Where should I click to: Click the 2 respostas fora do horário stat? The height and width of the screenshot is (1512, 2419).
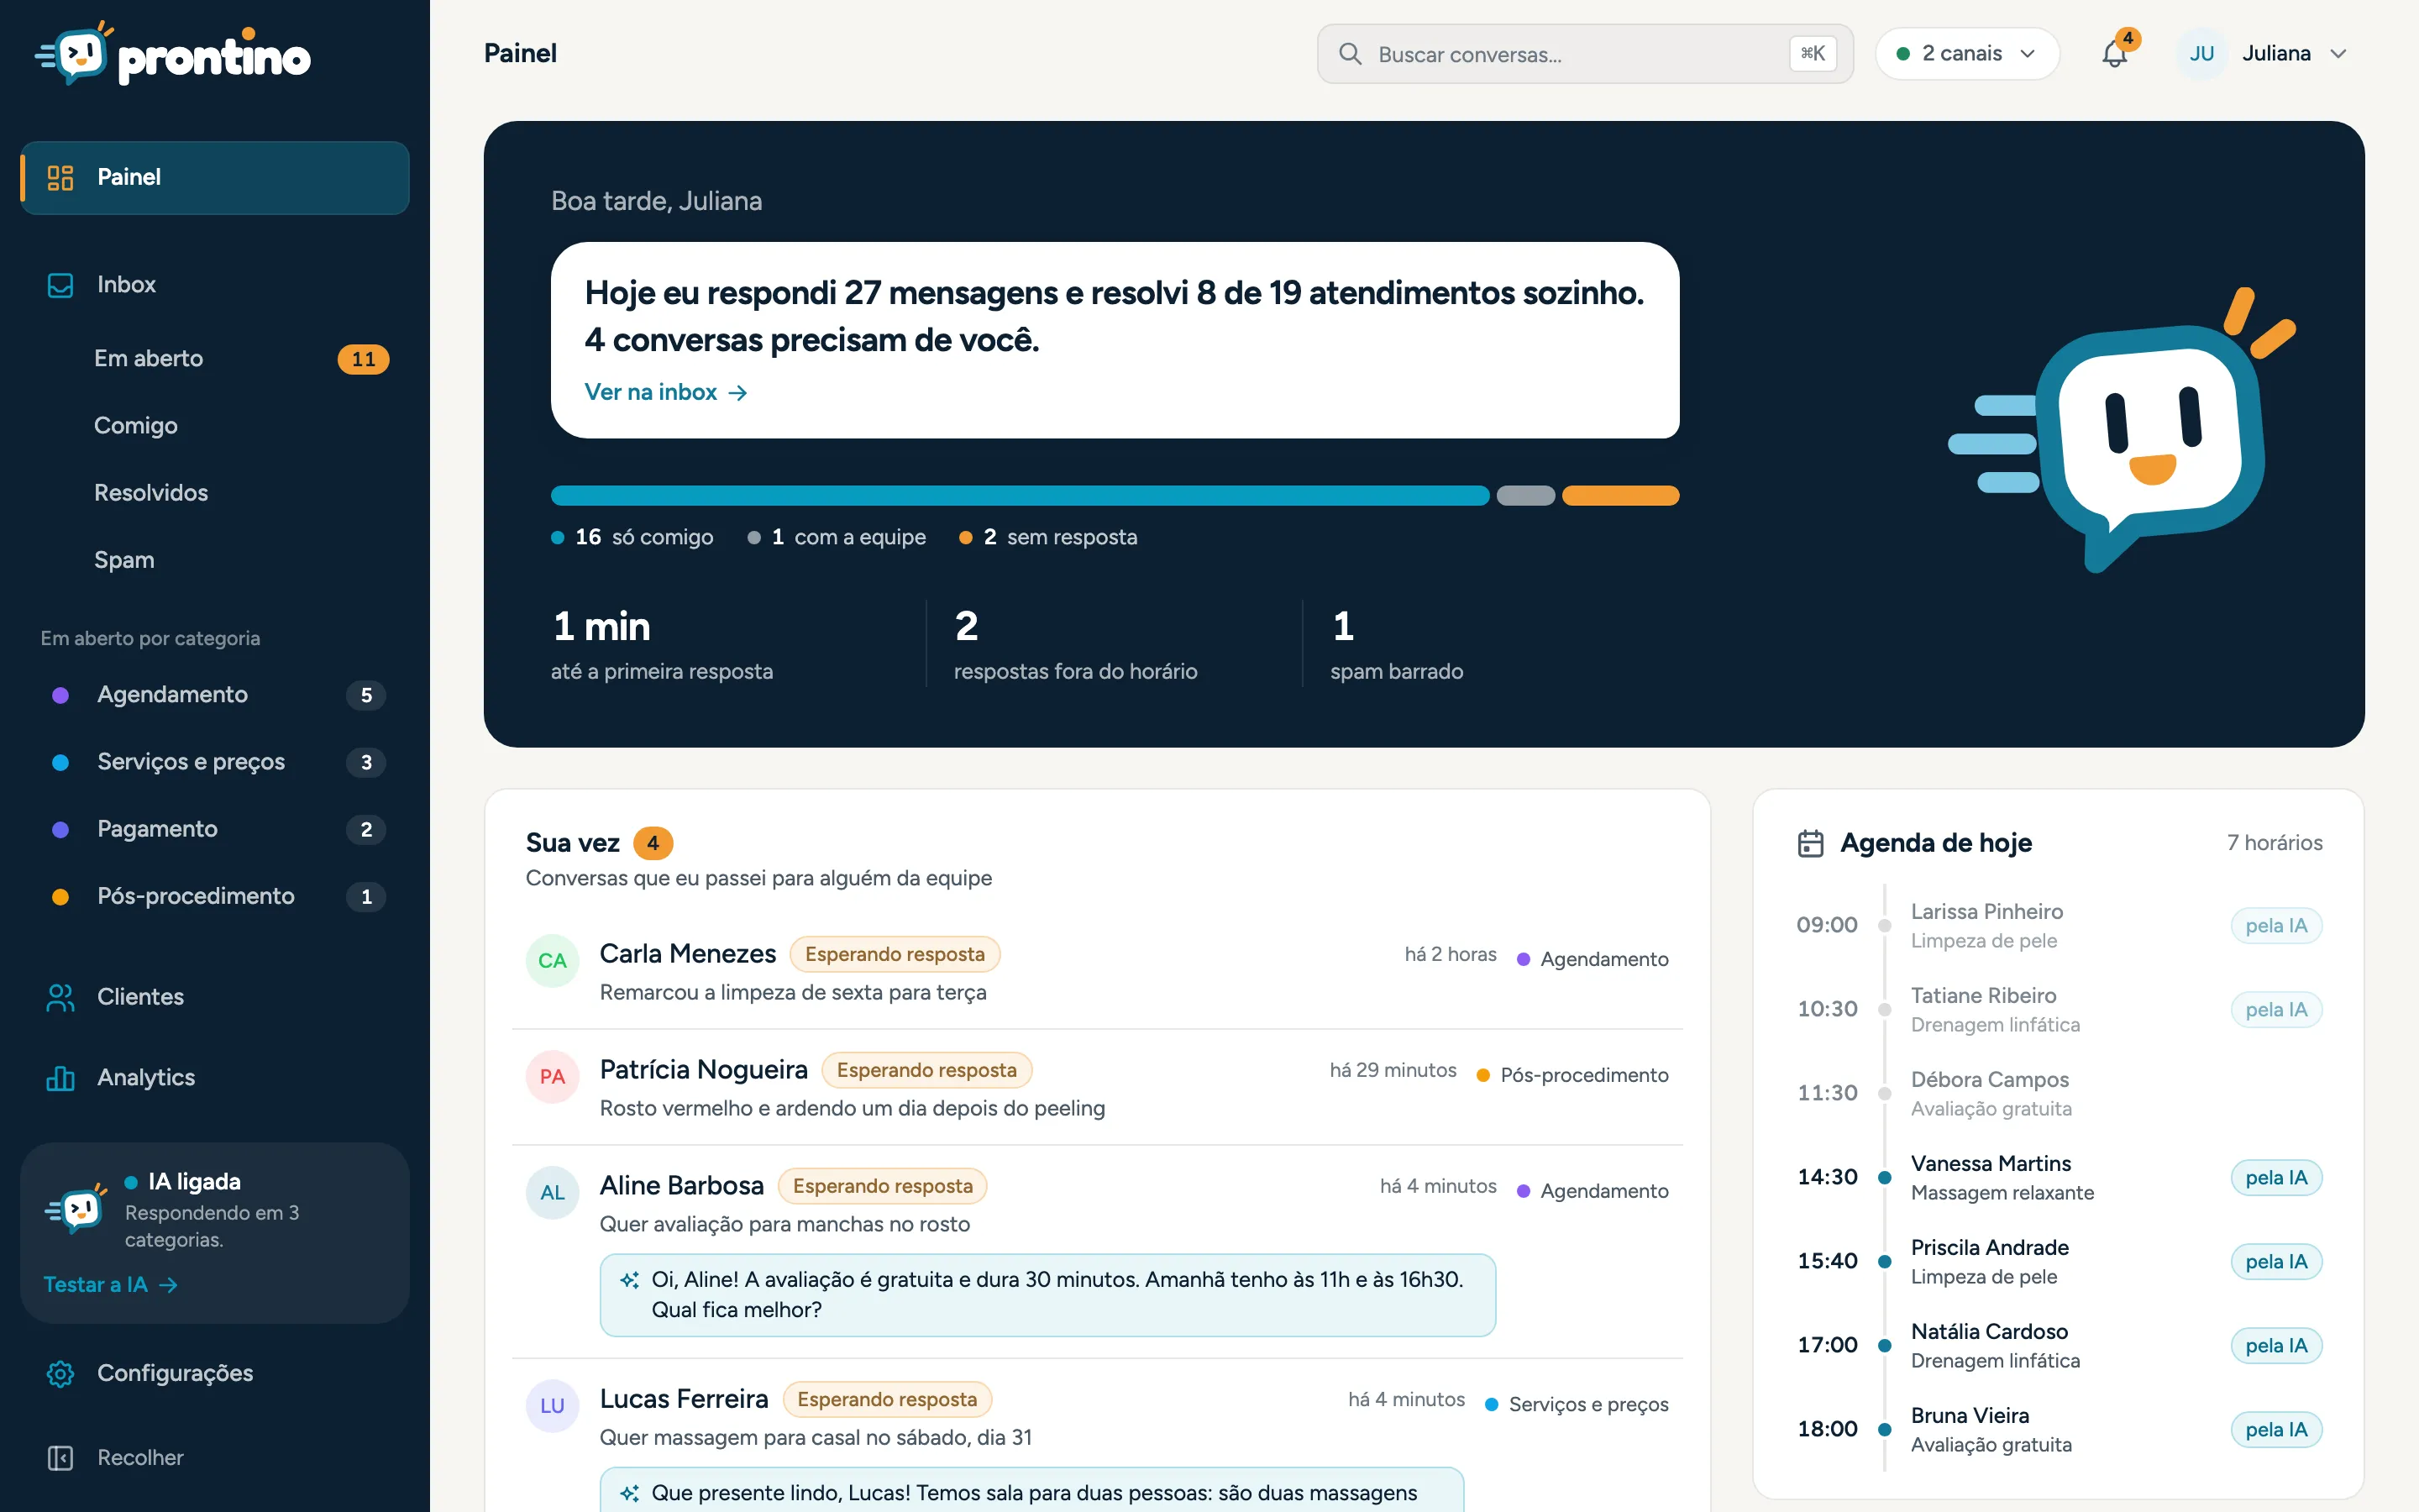coord(1076,645)
